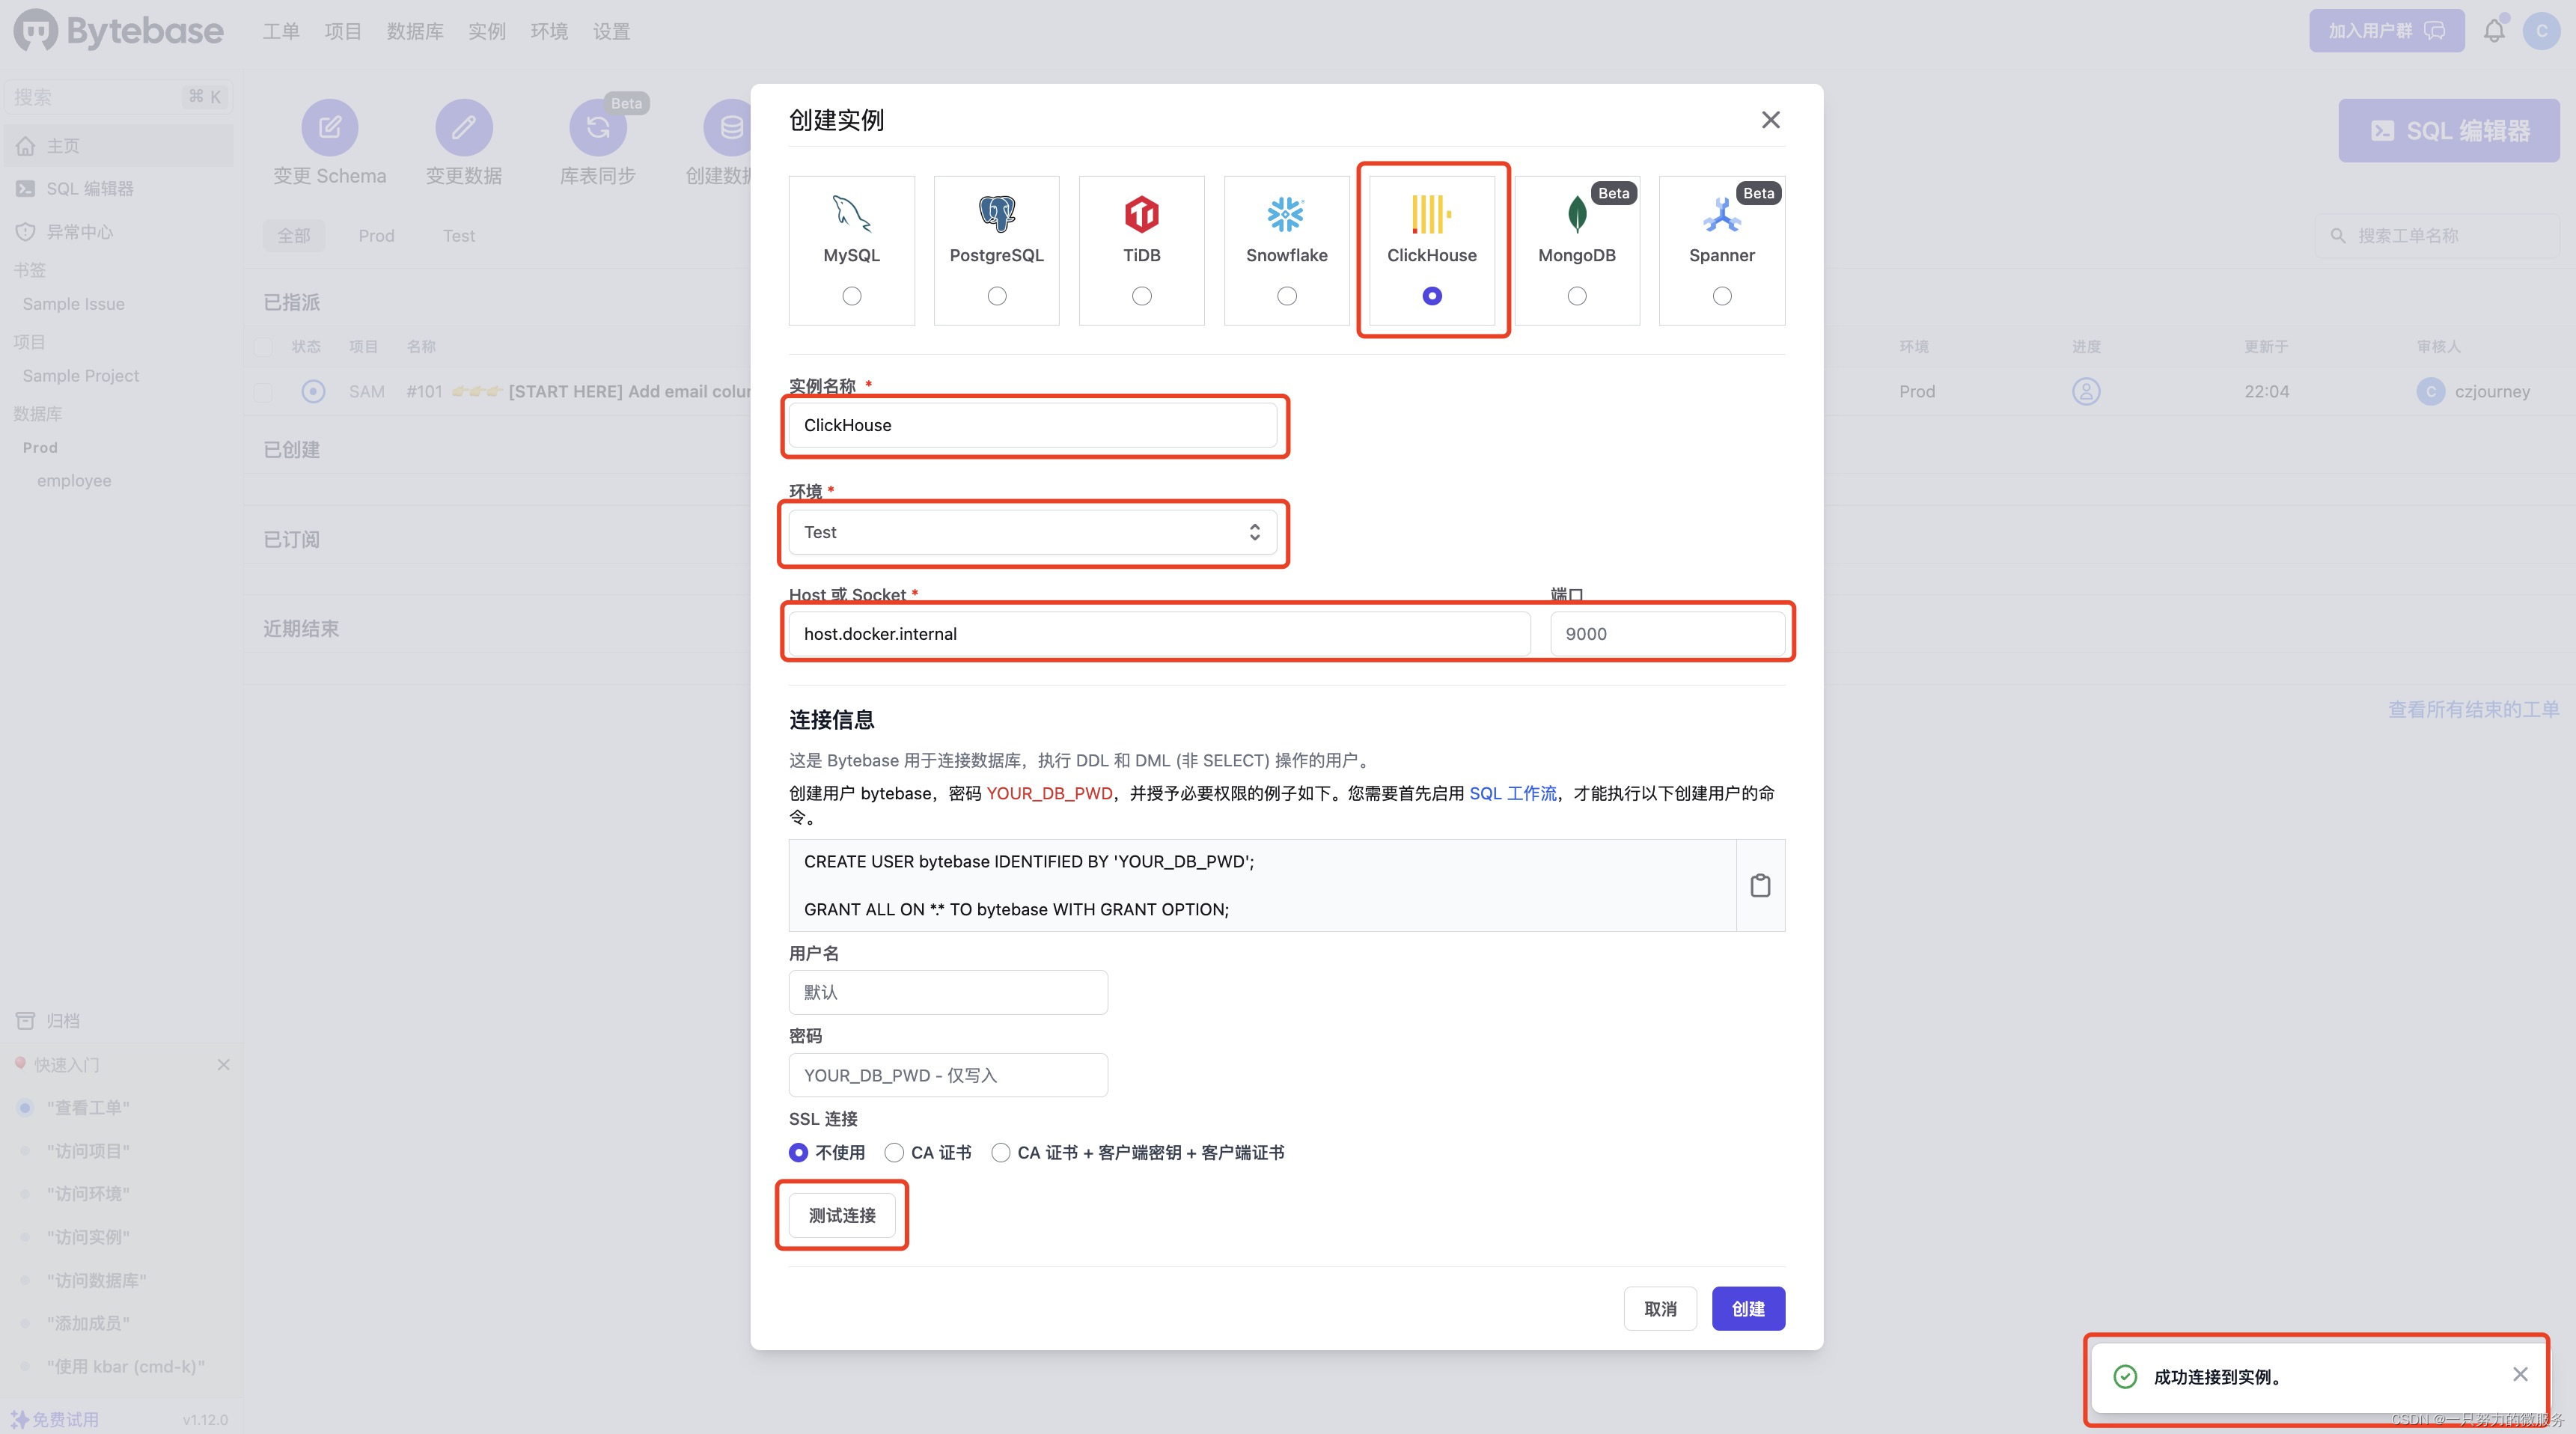Click the 异常中心 shield icon
The height and width of the screenshot is (1434, 2576).
(x=26, y=232)
